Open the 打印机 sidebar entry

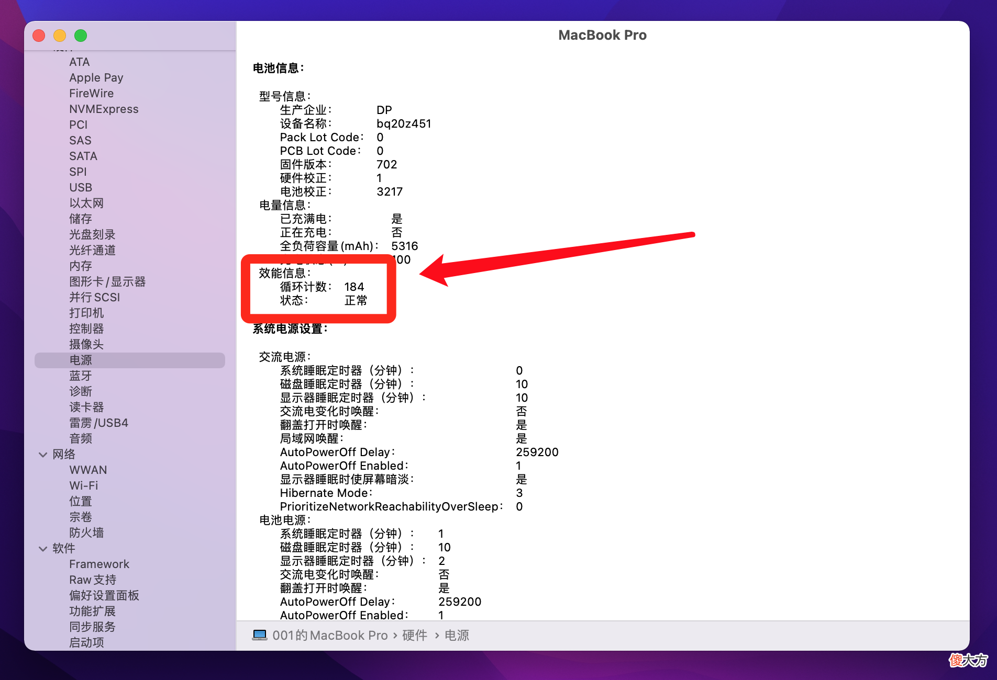(86, 313)
